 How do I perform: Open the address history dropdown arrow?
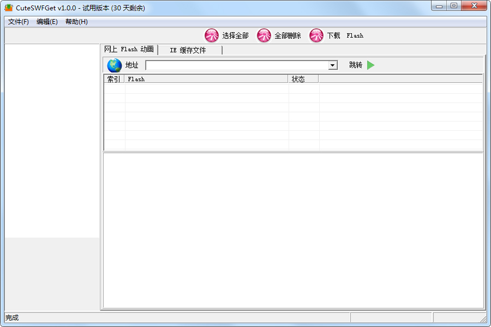[x=333, y=65]
